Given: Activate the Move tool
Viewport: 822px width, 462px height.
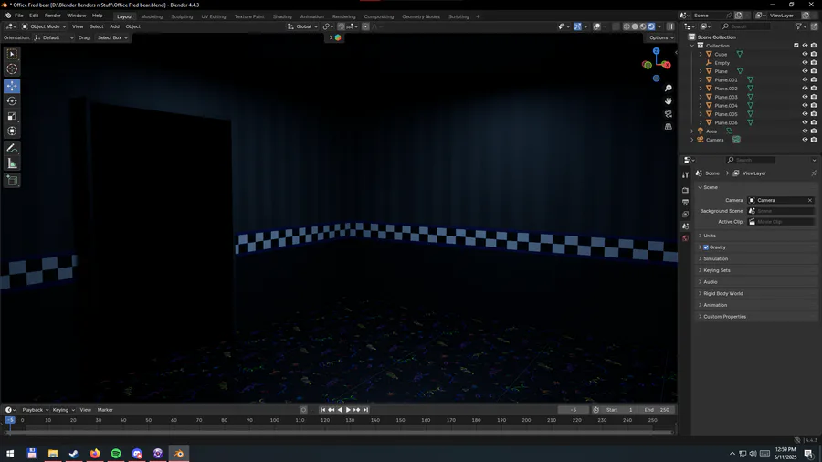Looking at the screenshot, I should (12, 86).
